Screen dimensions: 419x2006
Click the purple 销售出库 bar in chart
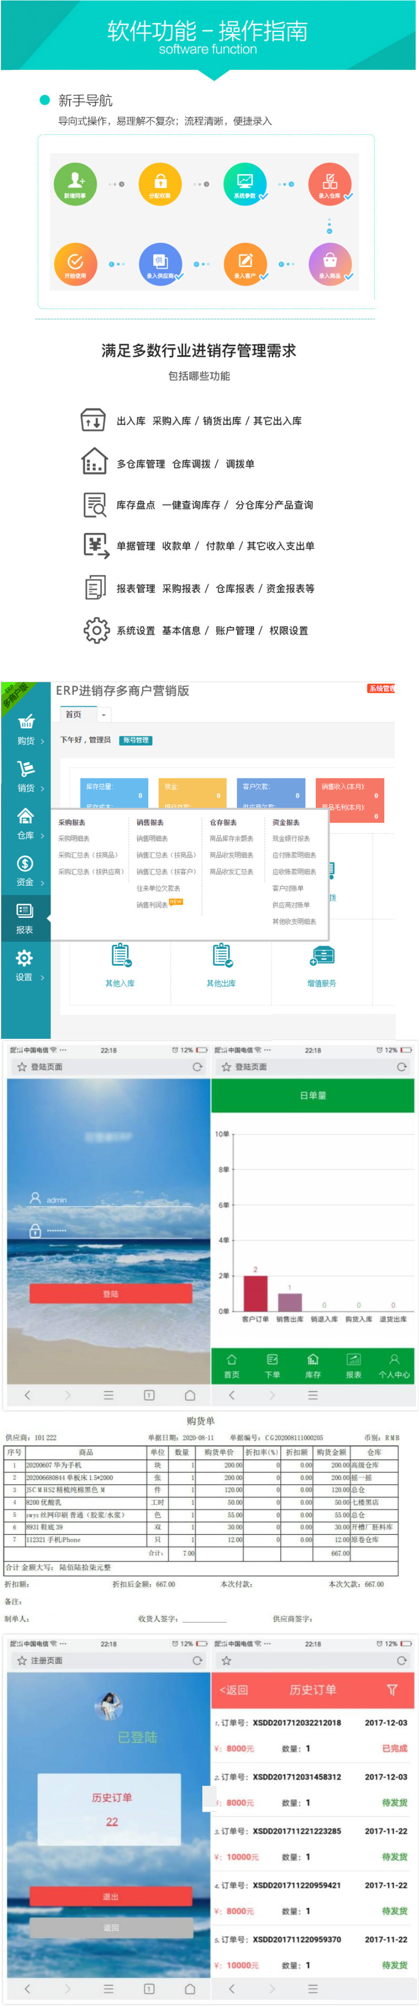(x=290, y=1302)
